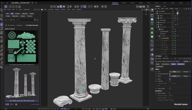The height and width of the screenshot is (110, 192).
Task: Click the Rectangle spline tool icon
Action: (x=152, y=15)
